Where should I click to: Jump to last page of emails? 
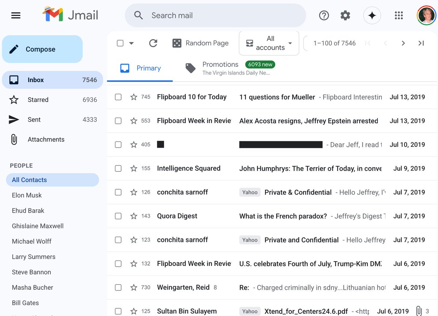pos(421,43)
